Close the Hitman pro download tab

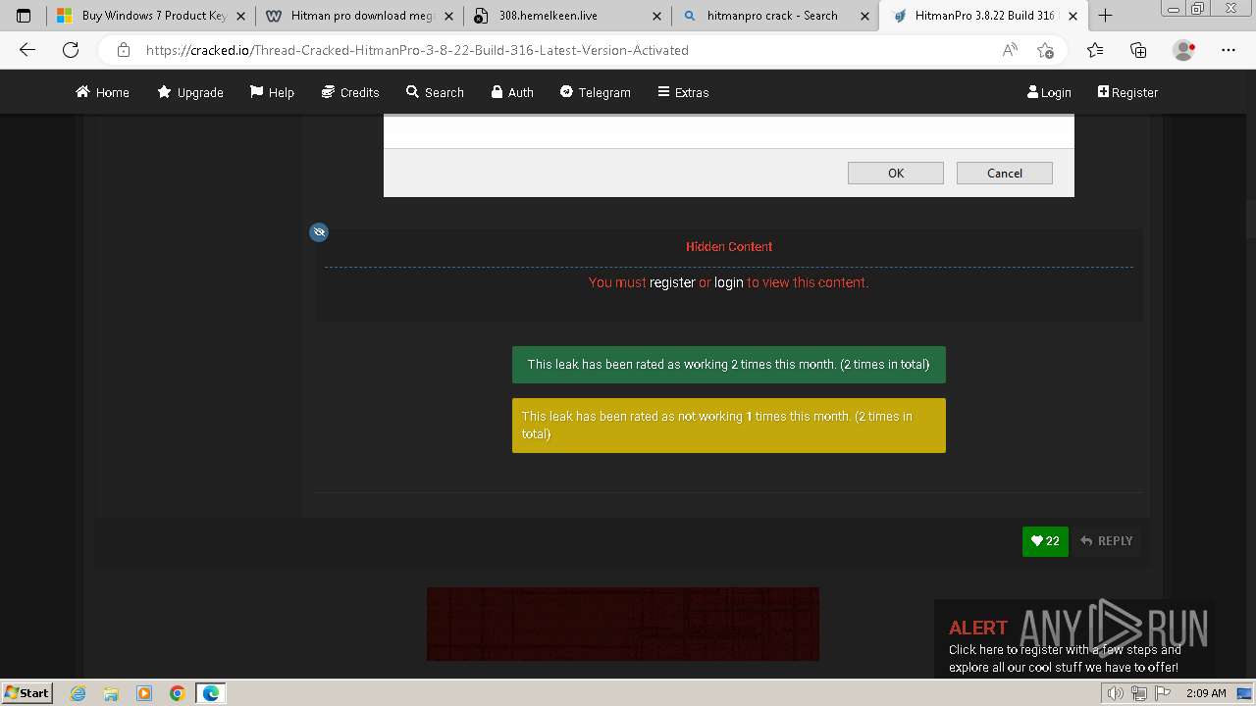[x=449, y=16]
